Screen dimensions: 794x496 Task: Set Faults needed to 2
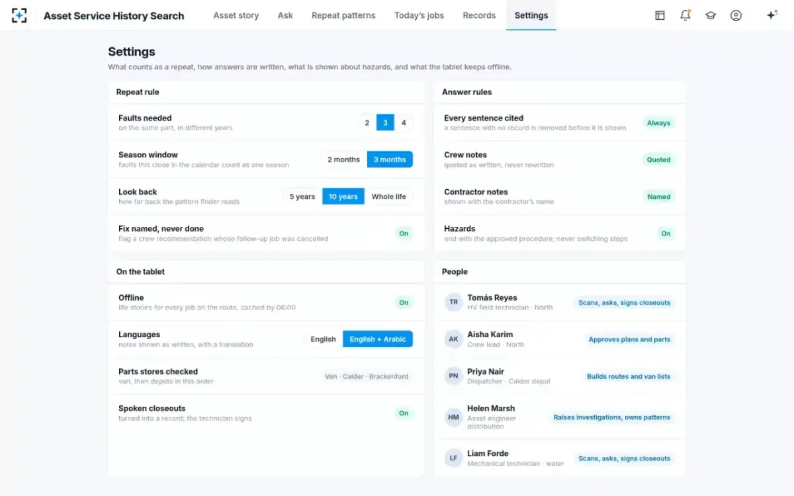(x=367, y=122)
